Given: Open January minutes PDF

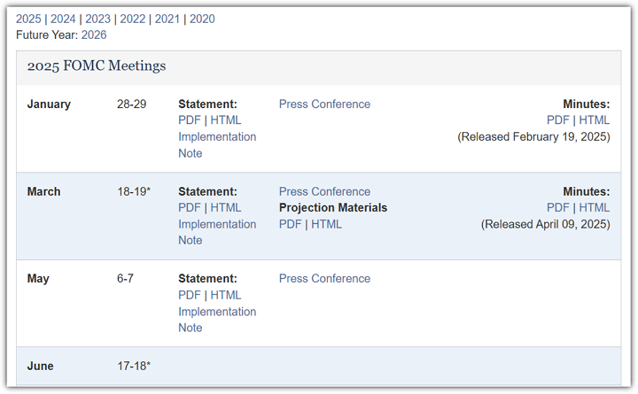Looking at the screenshot, I should click(558, 120).
